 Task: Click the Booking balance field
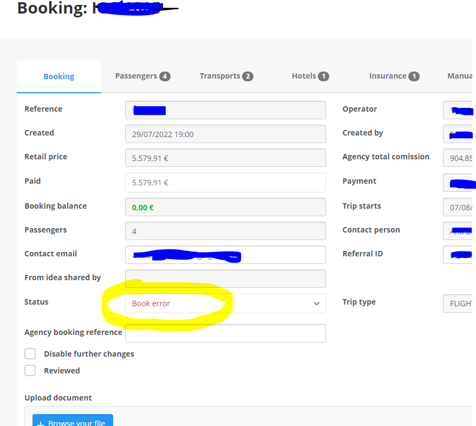[x=225, y=207]
